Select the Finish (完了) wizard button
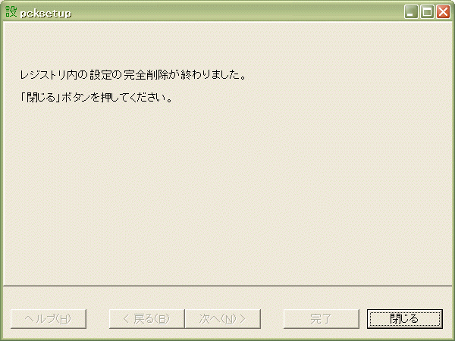The width and height of the screenshot is (455, 341). coord(322,319)
